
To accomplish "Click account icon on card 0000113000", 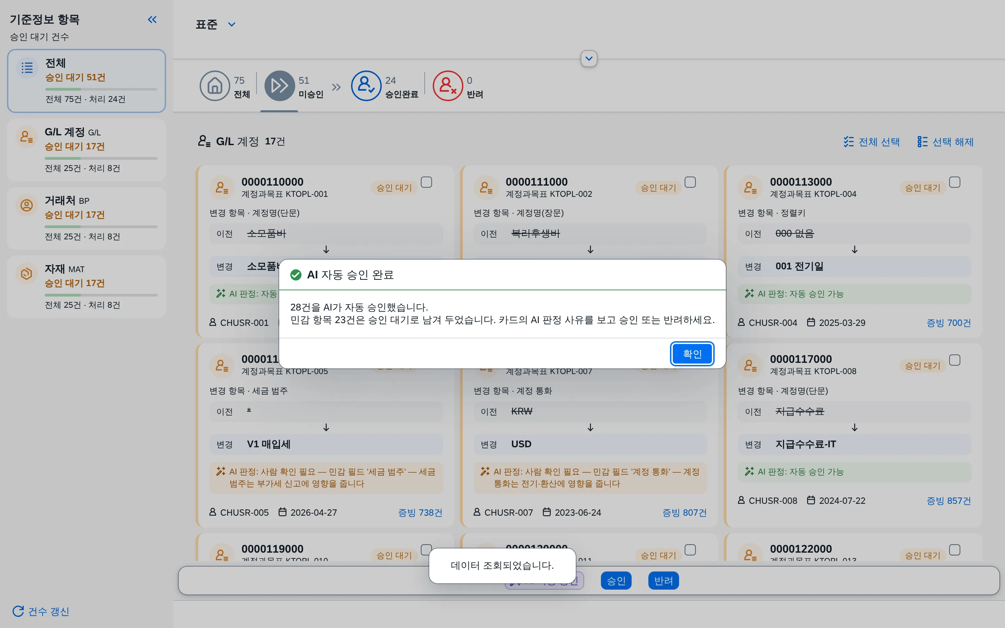I will (750, 188).
